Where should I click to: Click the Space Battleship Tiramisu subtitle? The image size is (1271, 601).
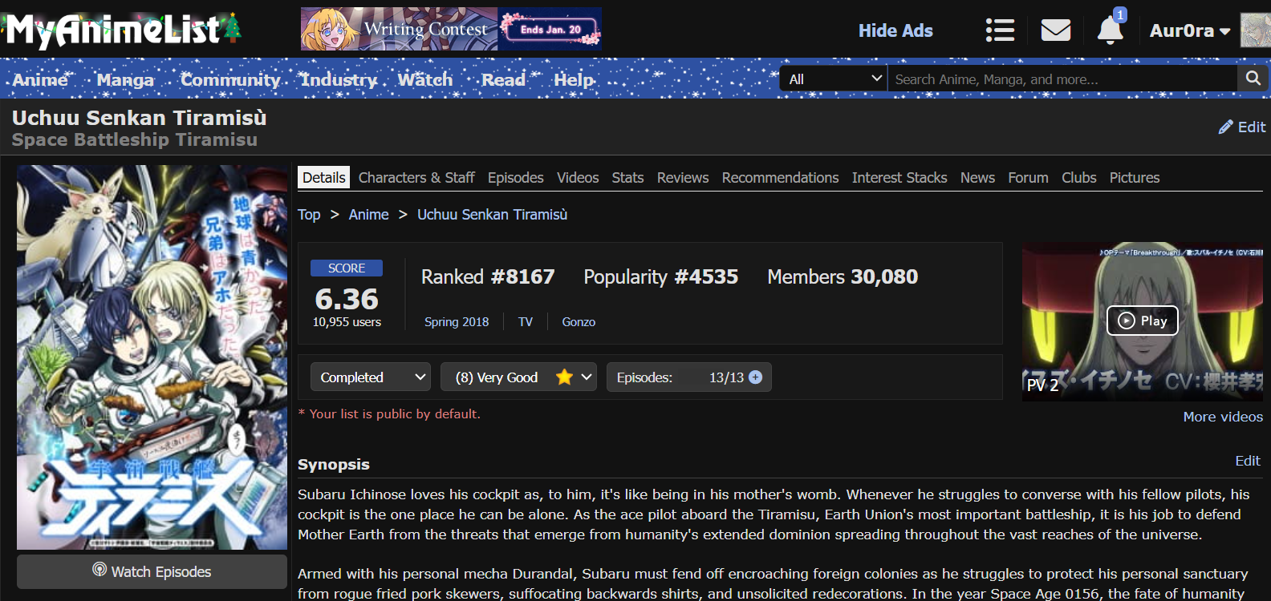(135, 140)
